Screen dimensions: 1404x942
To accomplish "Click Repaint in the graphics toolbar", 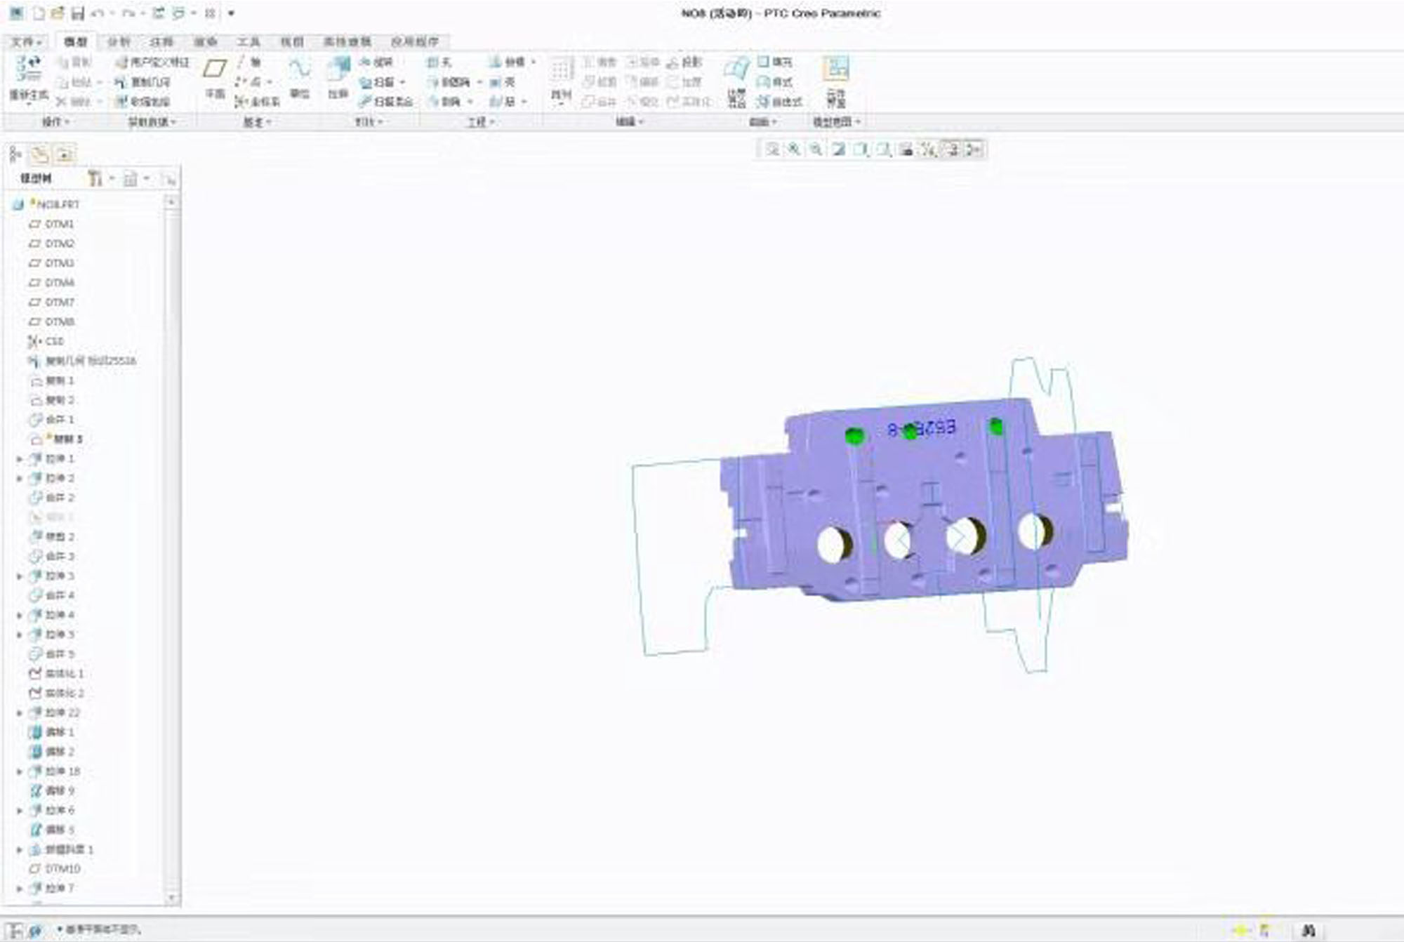I will click(839, 150).
